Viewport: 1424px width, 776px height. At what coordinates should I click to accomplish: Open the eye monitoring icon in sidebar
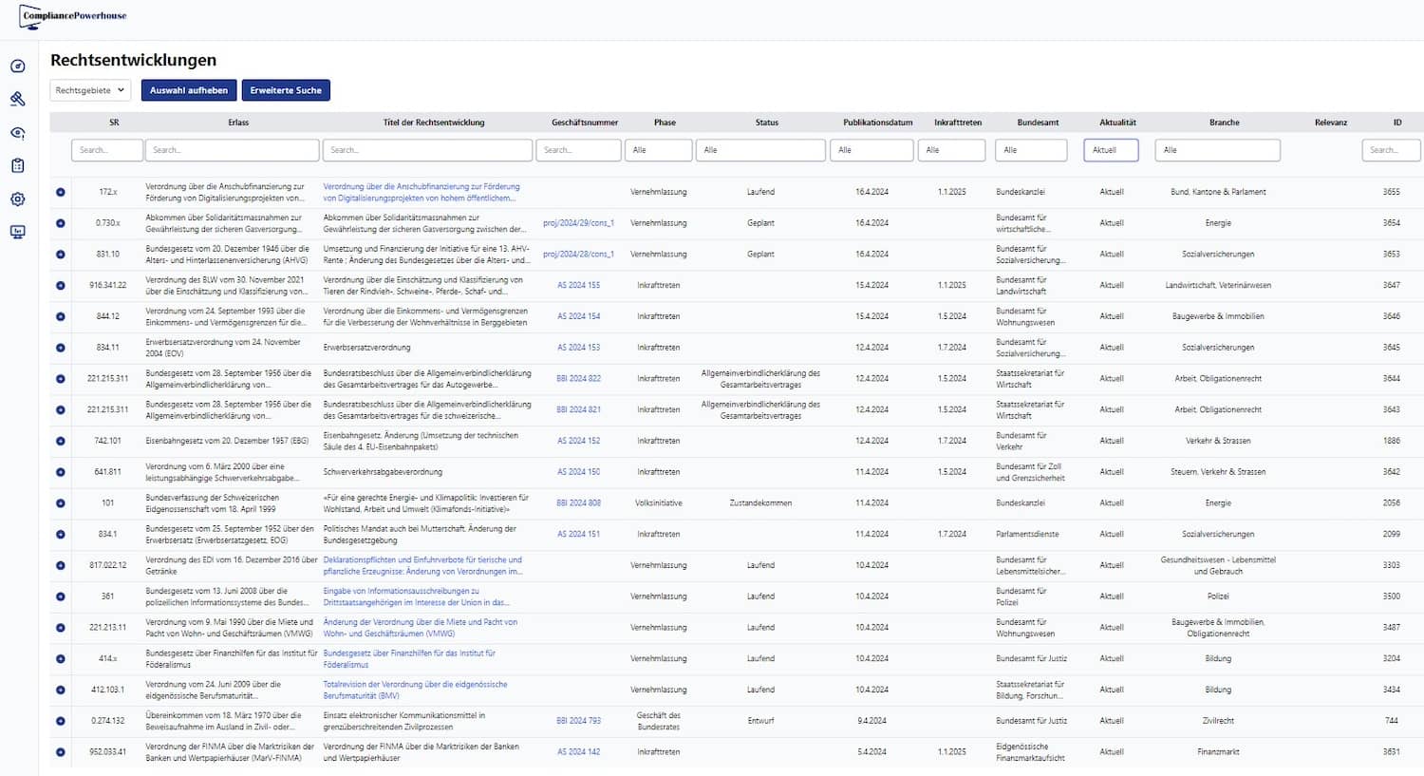[x=17, y=133]
